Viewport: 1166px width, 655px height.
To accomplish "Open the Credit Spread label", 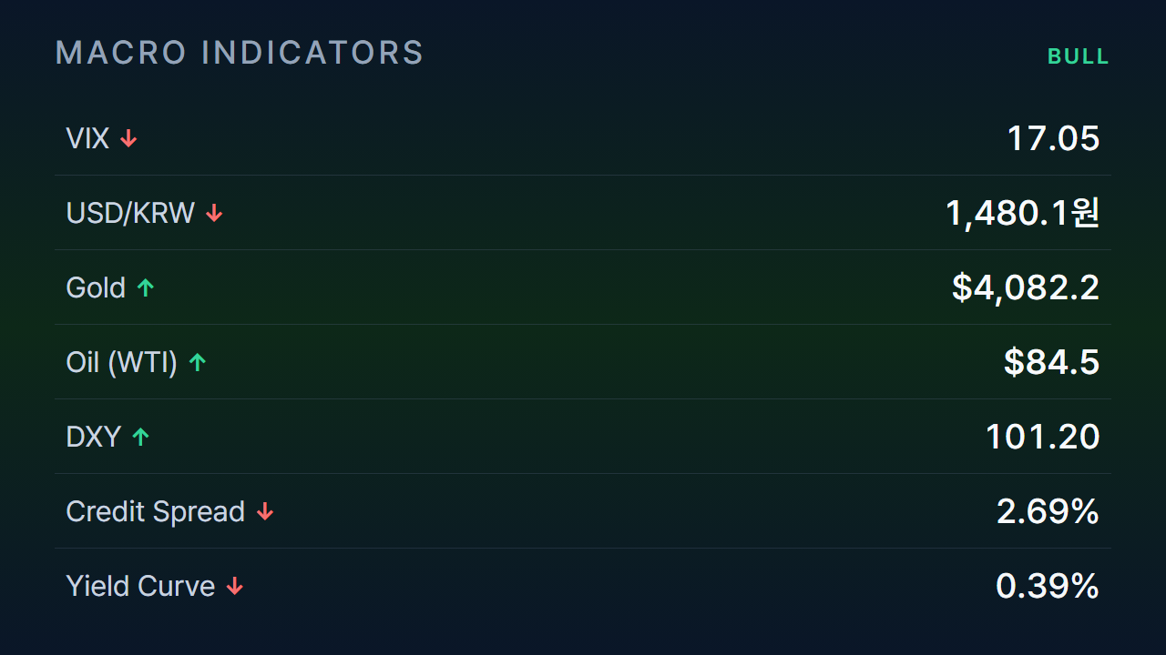I will point(156,511).
